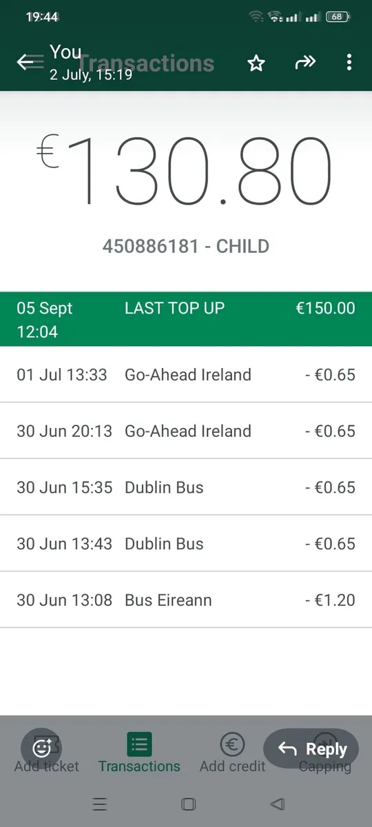The height and width of the screenshot is (827, 372).
Task: Tap the Transactions list icon
Action: [x=139, y=744]
